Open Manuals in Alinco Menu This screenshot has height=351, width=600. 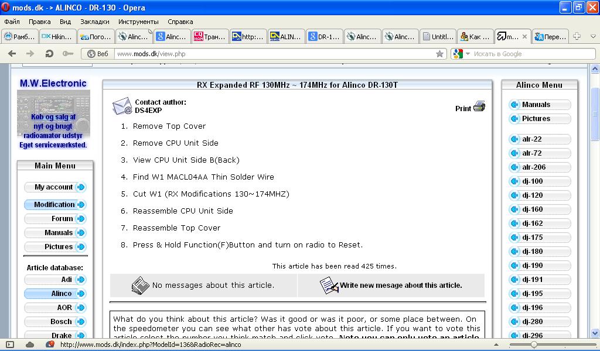pos(540,105)
